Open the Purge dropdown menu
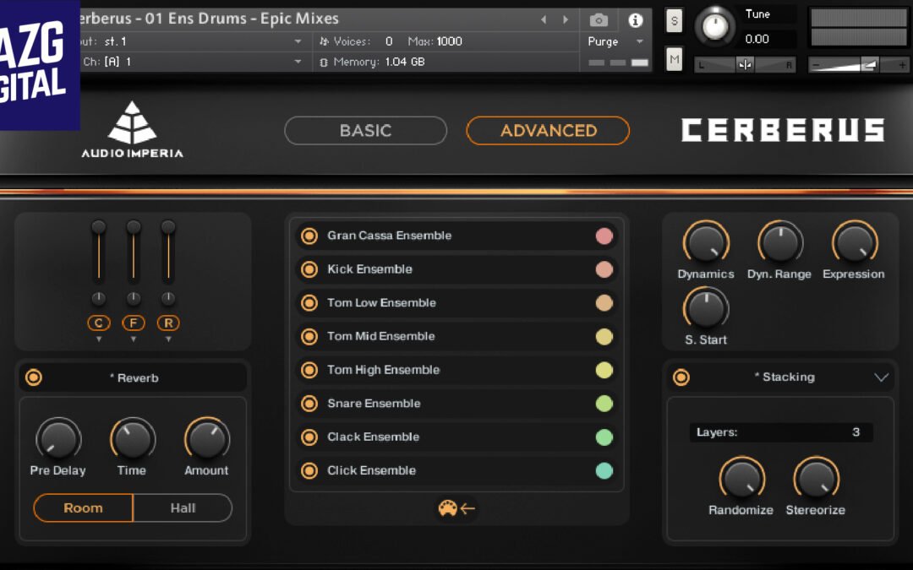Screen dimensions: 913x570 pyautogui.click(x=615, y=42)
